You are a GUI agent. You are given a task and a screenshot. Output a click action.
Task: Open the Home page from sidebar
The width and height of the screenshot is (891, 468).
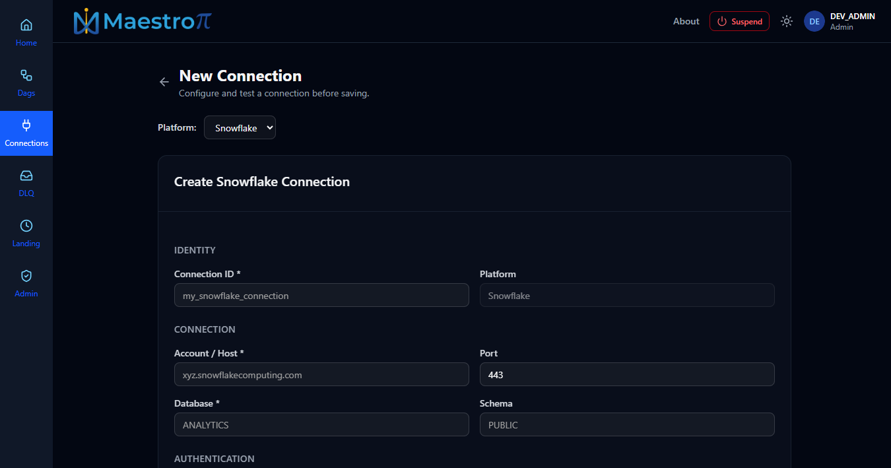click(x=26, y=32)
